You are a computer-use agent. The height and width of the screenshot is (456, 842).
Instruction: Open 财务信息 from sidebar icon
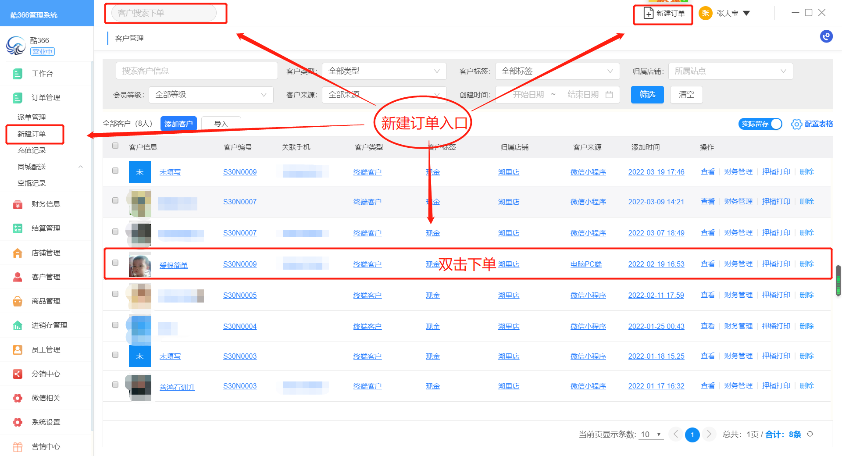click(18, 204)
